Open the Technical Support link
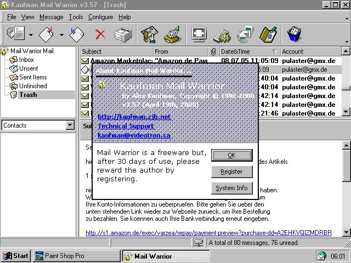351x263 pixels. point(126,126)
